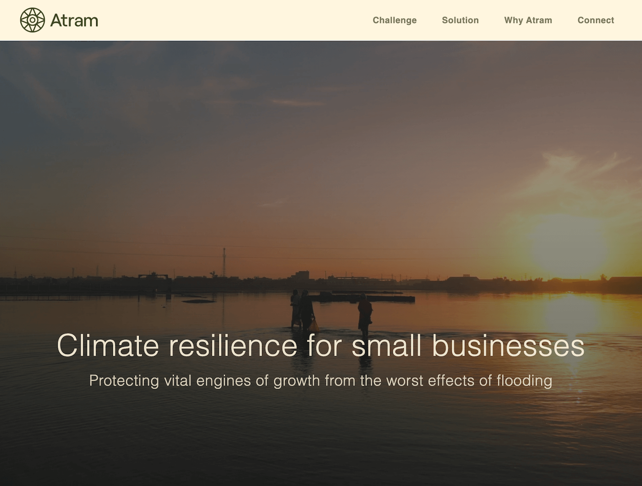
Task: Click the word flooding in the subheading
Action: click(x=524, y=381)
